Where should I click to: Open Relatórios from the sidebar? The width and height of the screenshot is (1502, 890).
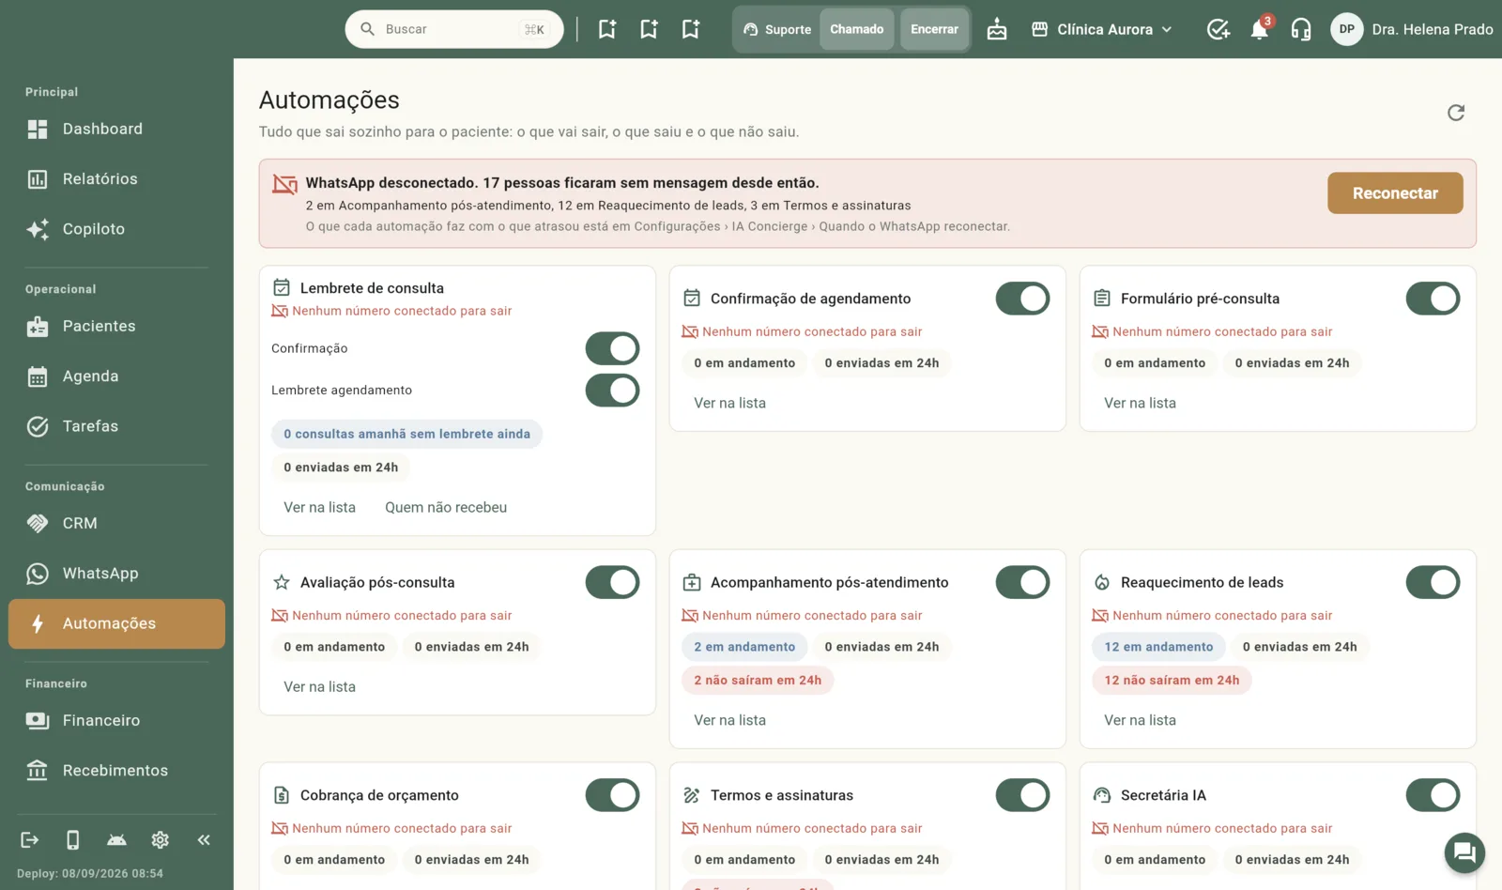point(116,178)
